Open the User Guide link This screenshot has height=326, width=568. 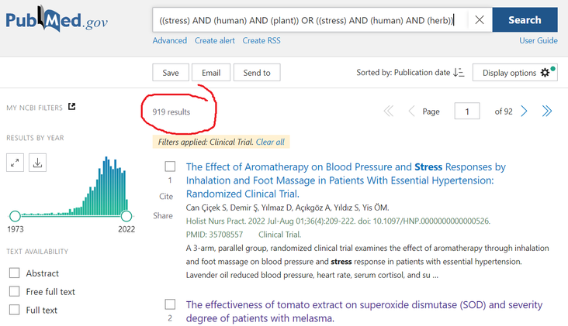(x=539, y=40)
